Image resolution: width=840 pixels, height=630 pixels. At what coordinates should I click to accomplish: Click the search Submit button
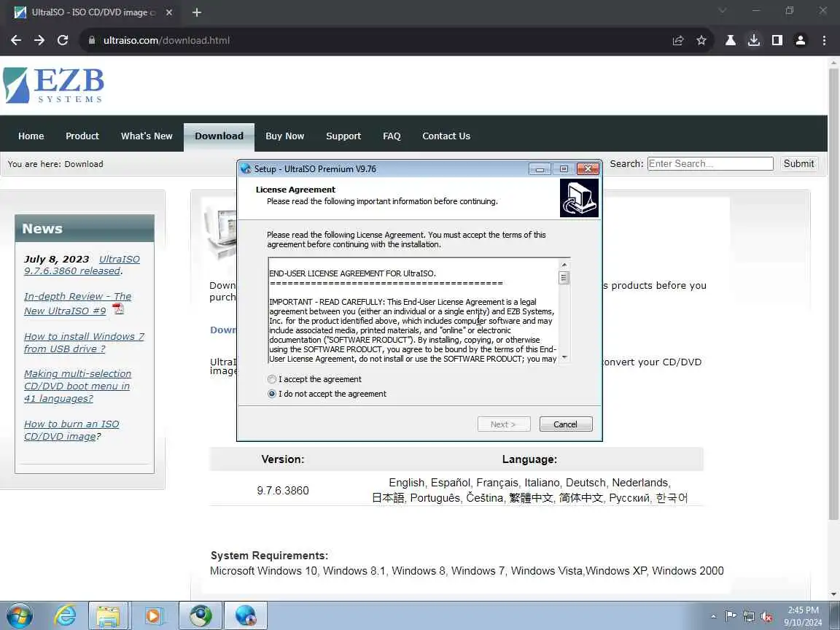pyautogui.click(x=798, y=164)
